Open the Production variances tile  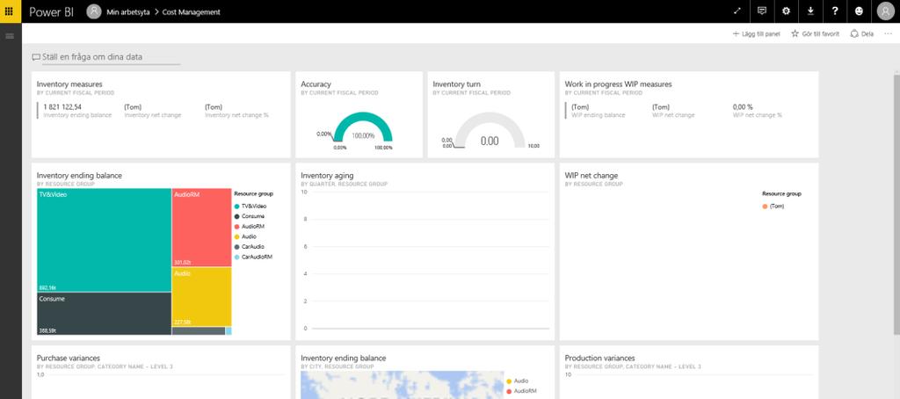coord(689,372)
